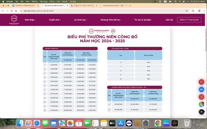The width and height of the screenshot is (207, 129).
Task: Expand the Giới thiệu dropdown menu
Action: pos(30,20)
